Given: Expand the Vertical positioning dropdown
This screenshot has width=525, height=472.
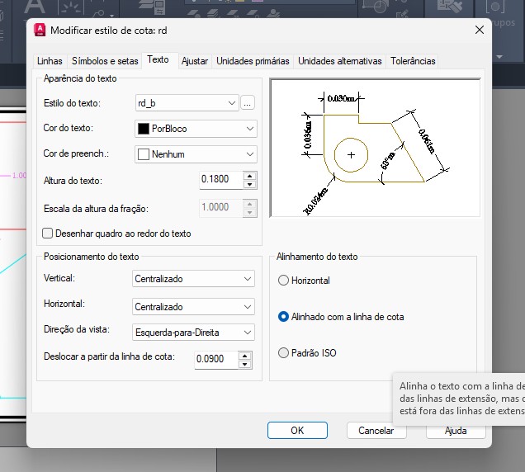Looking at the screenshot, I should click(x=194, y=280).
